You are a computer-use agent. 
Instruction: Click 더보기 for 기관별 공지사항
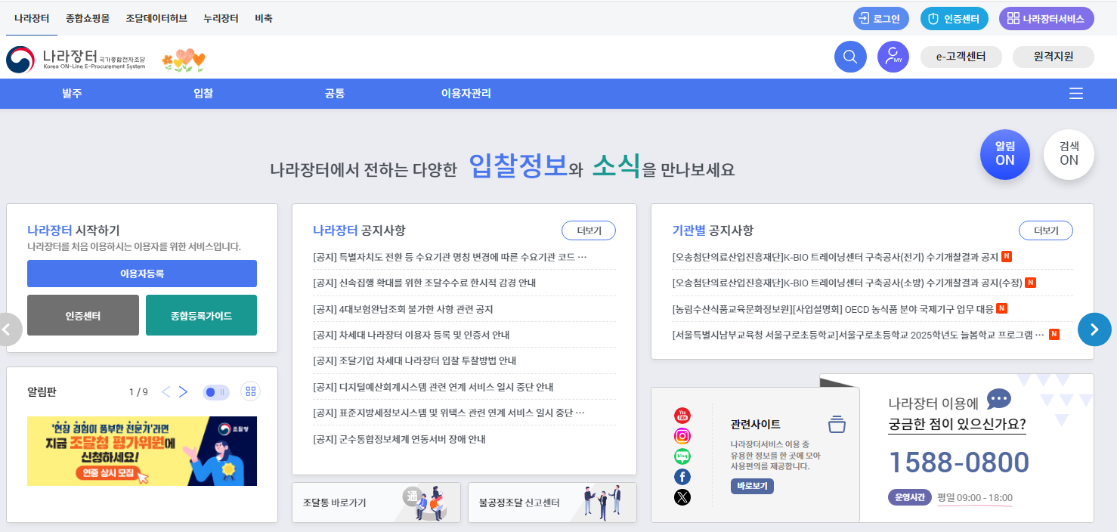click(1046, 230)
